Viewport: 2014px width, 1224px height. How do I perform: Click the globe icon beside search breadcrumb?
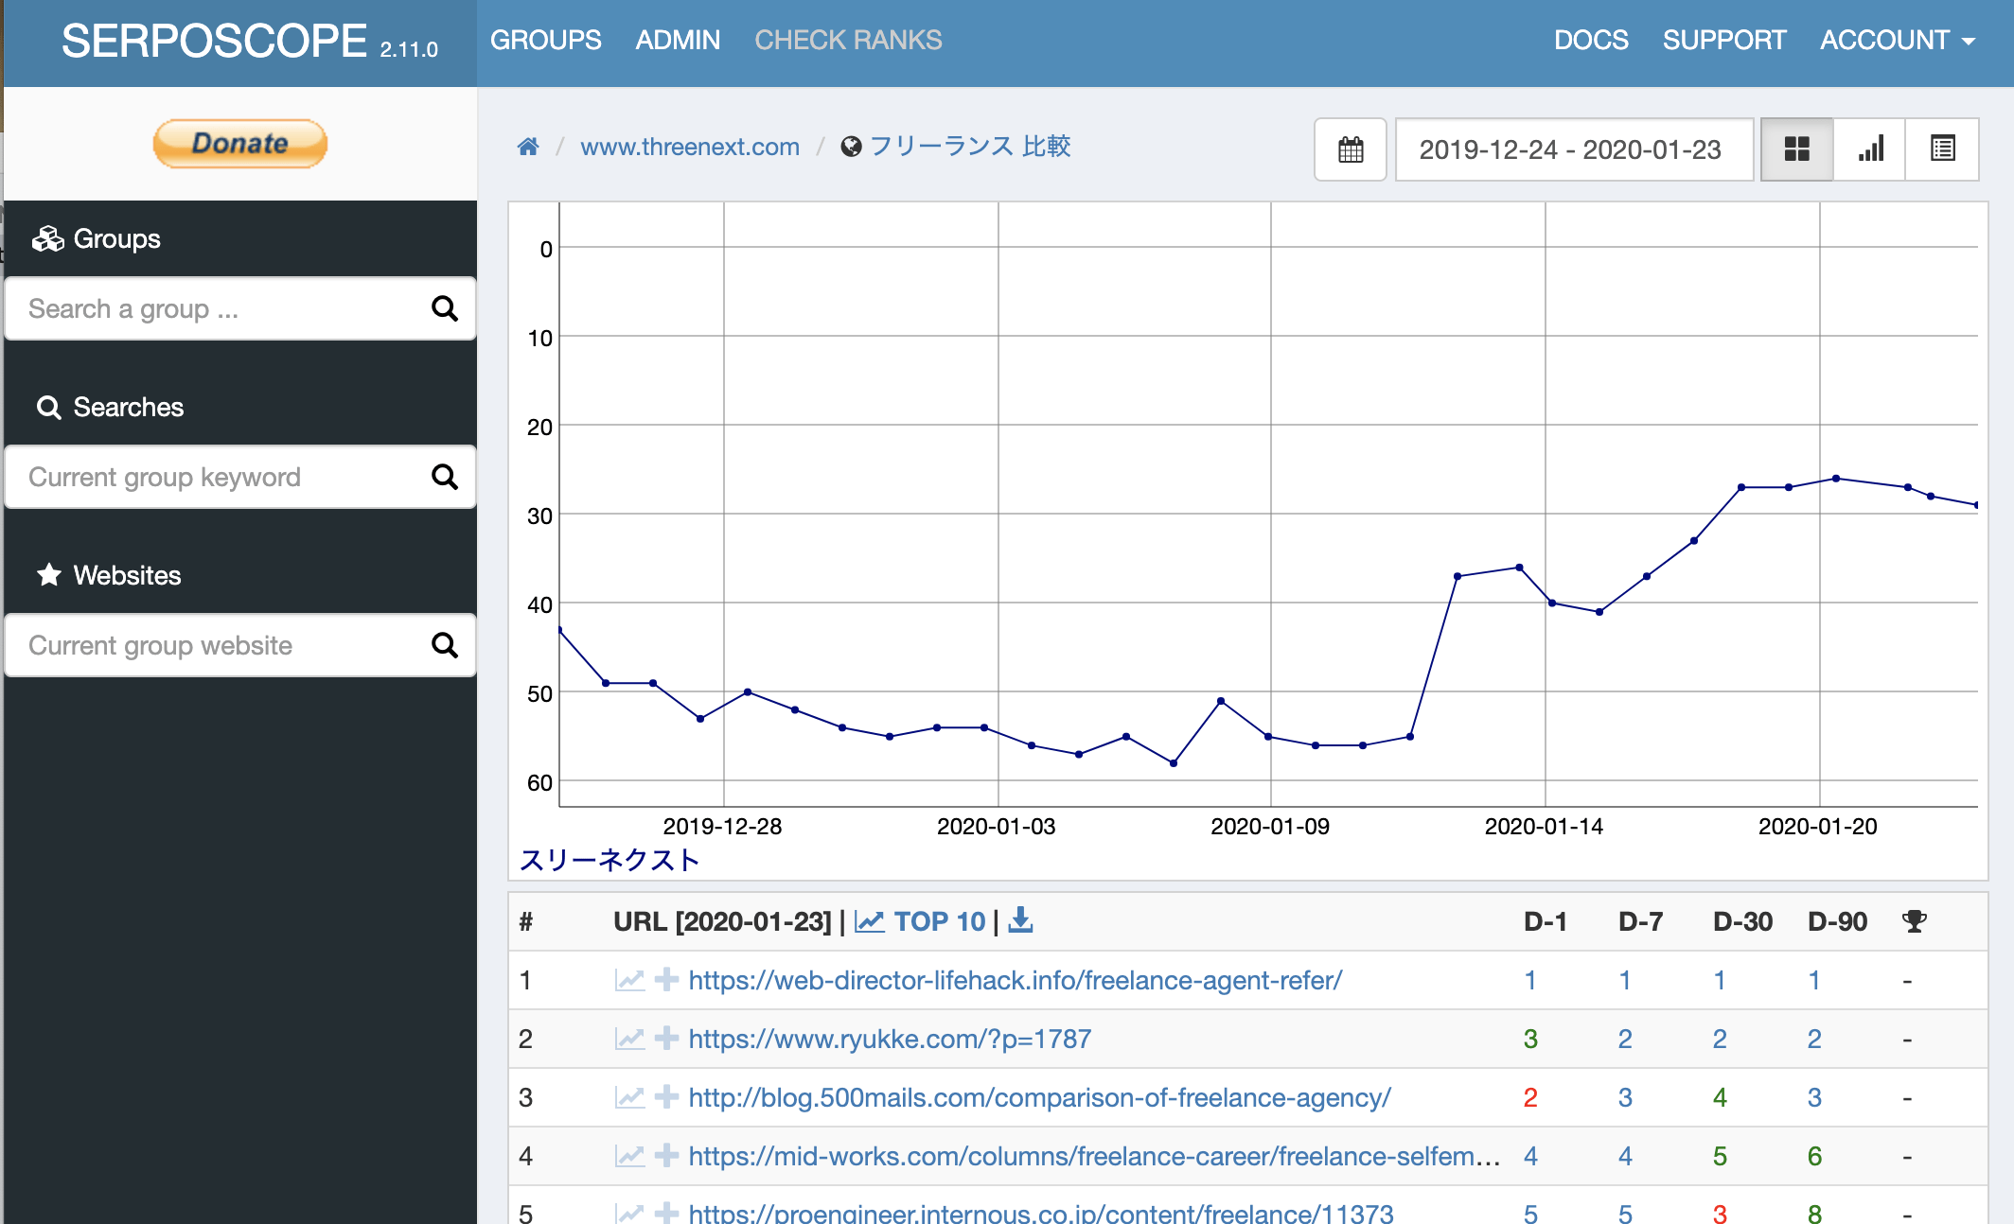coord(851,147)
